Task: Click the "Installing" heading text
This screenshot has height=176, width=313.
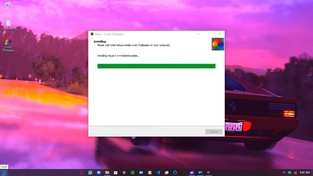Action: point(100,42)
